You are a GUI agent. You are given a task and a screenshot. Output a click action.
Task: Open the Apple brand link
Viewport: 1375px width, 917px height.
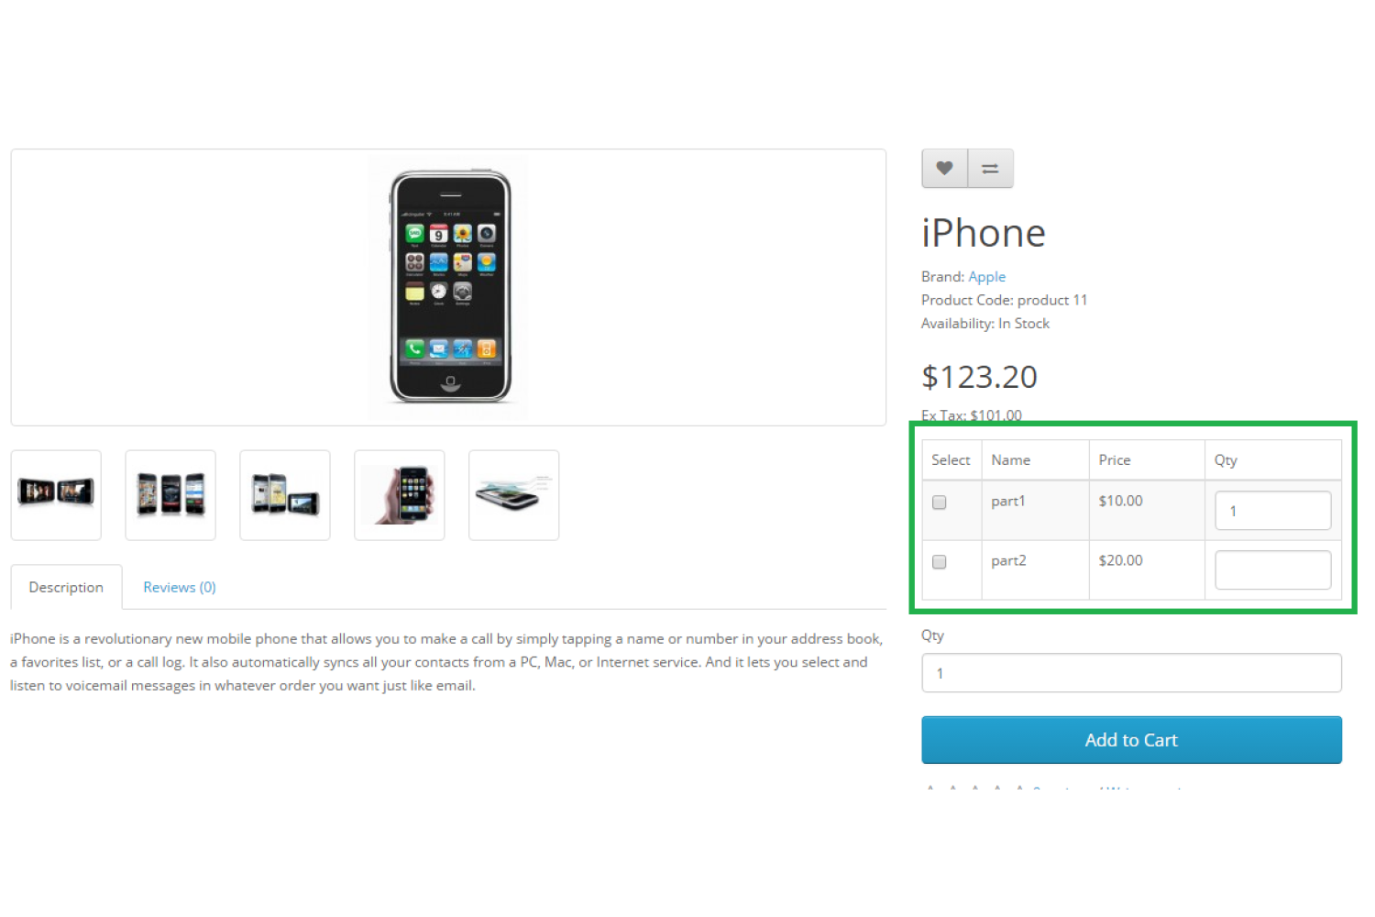coord(987,277)
